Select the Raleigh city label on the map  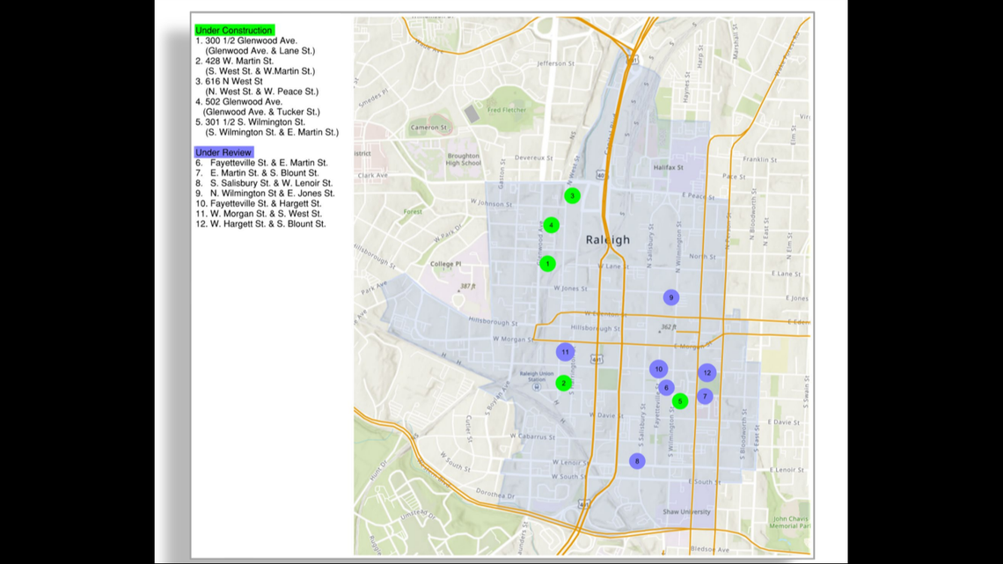click(x=609, y=238)
